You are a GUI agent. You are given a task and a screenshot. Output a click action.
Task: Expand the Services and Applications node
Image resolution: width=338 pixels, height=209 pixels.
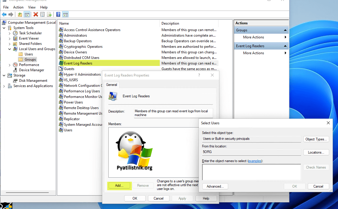4,86
